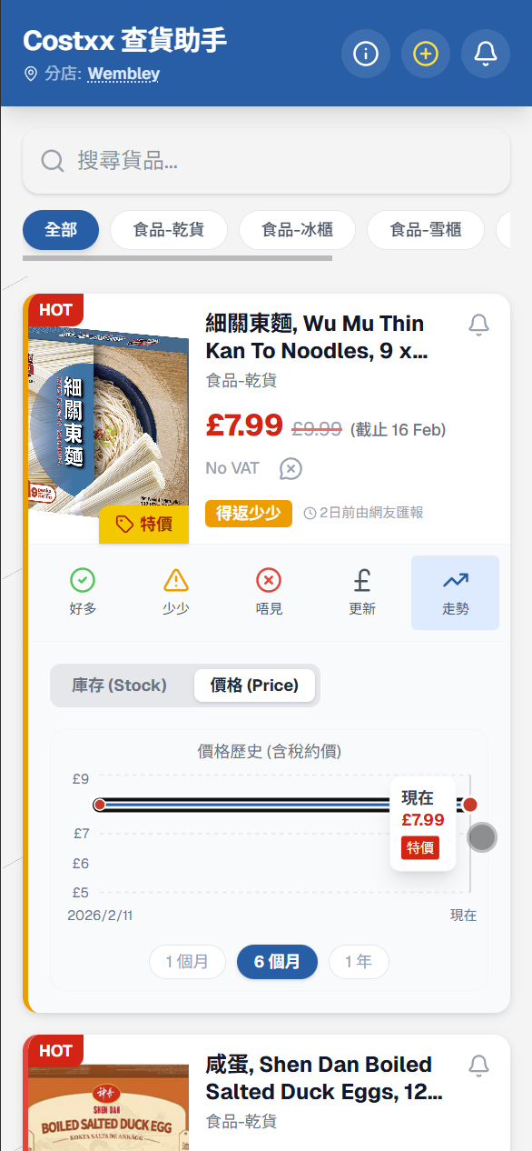This screenshot has height=1151, width=532.
Task: Click the gray price chart handle
Action: (482, 837)
